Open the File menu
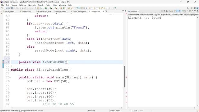Viewport: 199px width, 112px height. (x=2, y=5)
